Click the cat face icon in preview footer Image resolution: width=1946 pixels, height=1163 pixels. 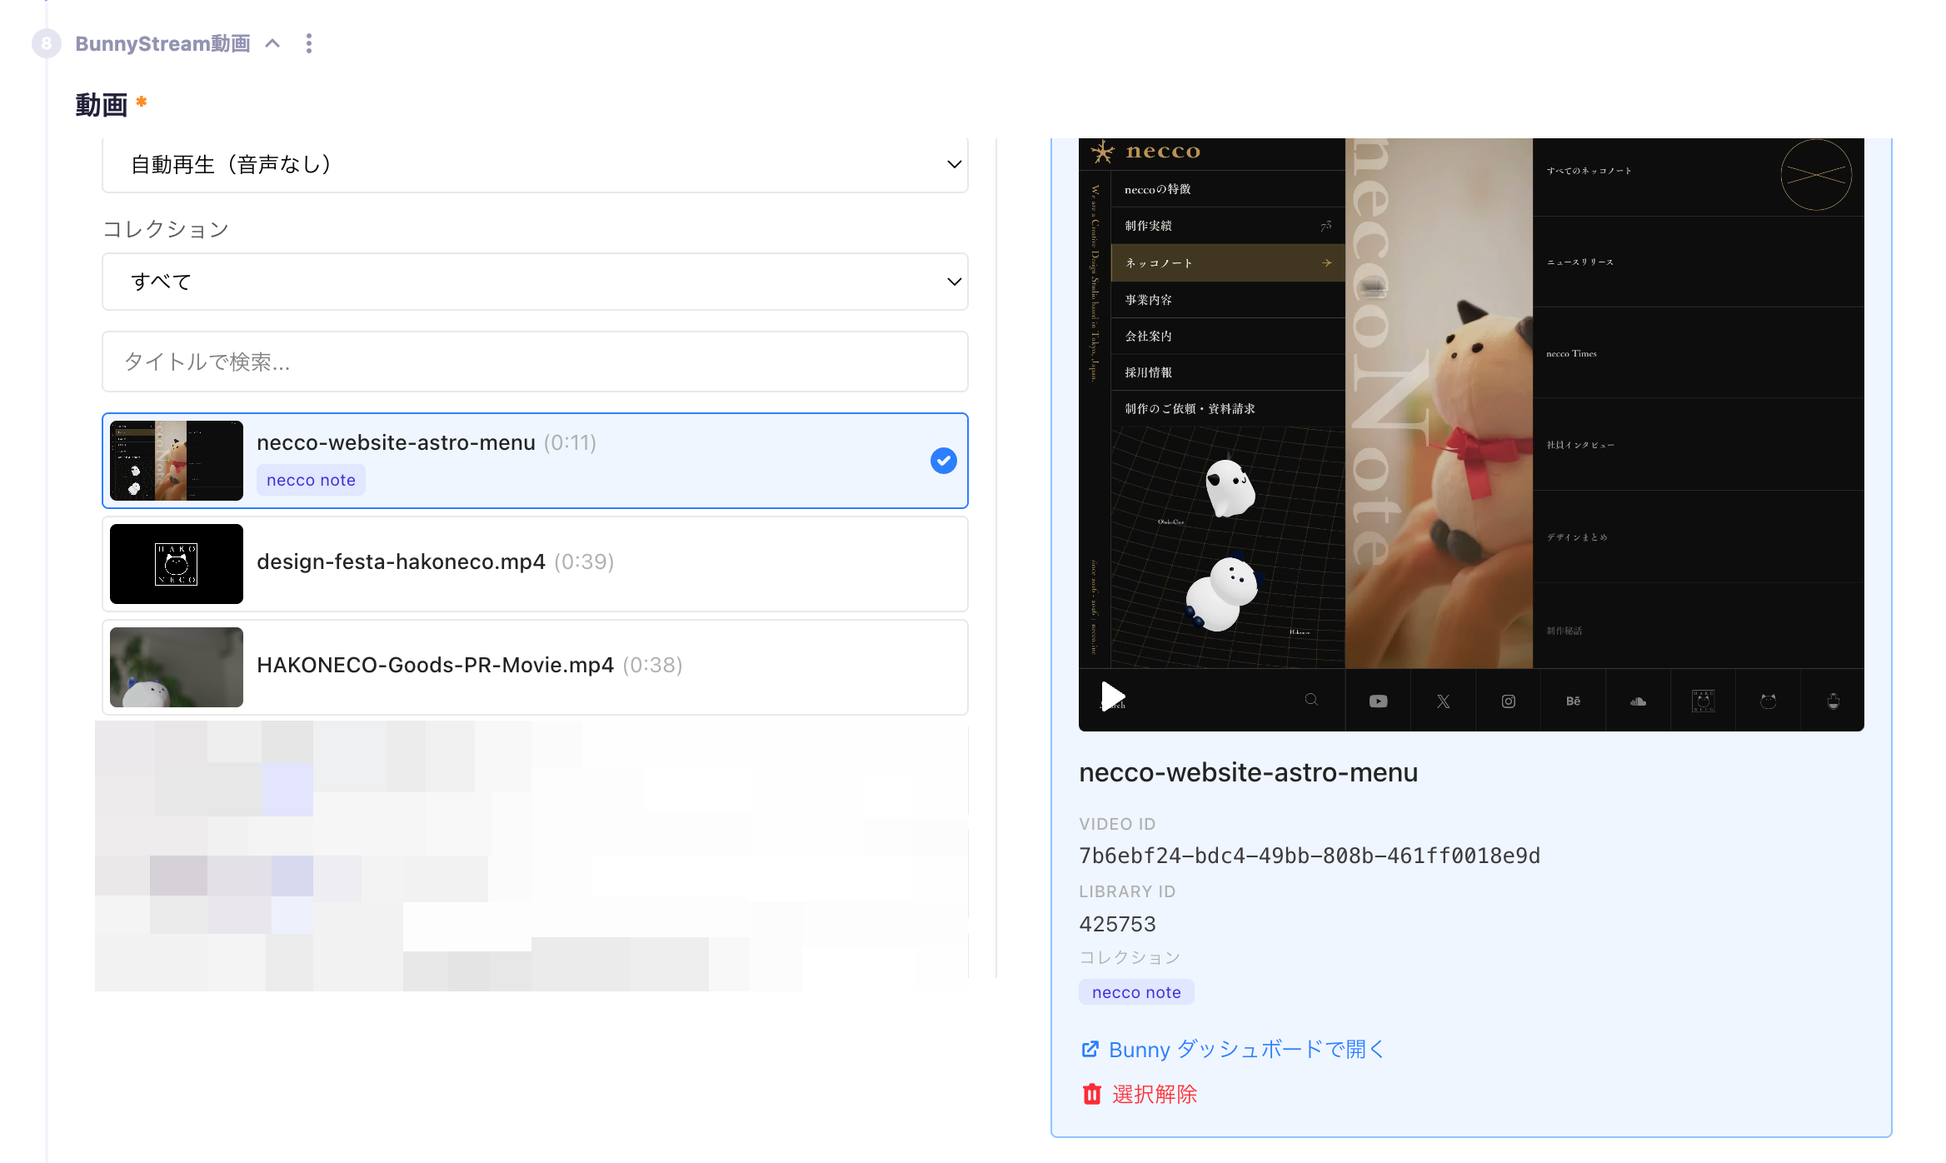point(1768,701)
